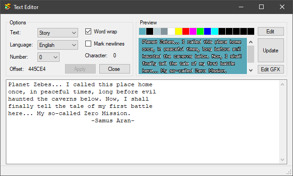Click the Close button in Options
293x176 pixels.
(115, 69)
